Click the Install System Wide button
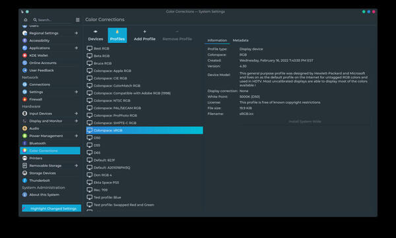Image resolution: width=396 pixels, height=238 pixels. 305,122
